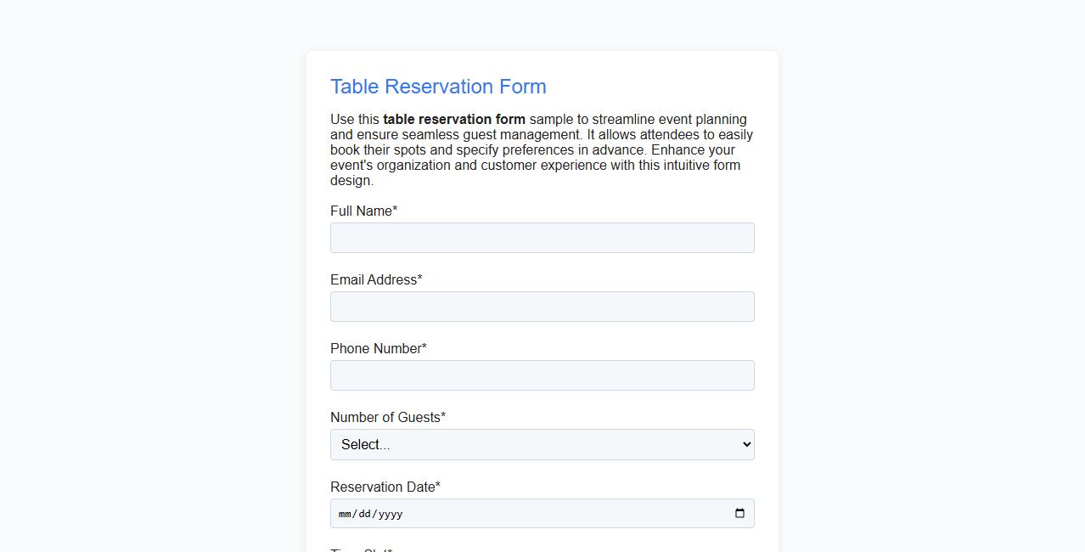Image resolution: width=1085 pixels, height=552 pixels.
Task: Click the calendar icon in Reservation Date field
Action: tap(740, 513)
